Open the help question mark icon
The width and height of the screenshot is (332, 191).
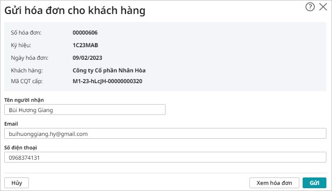310,7
